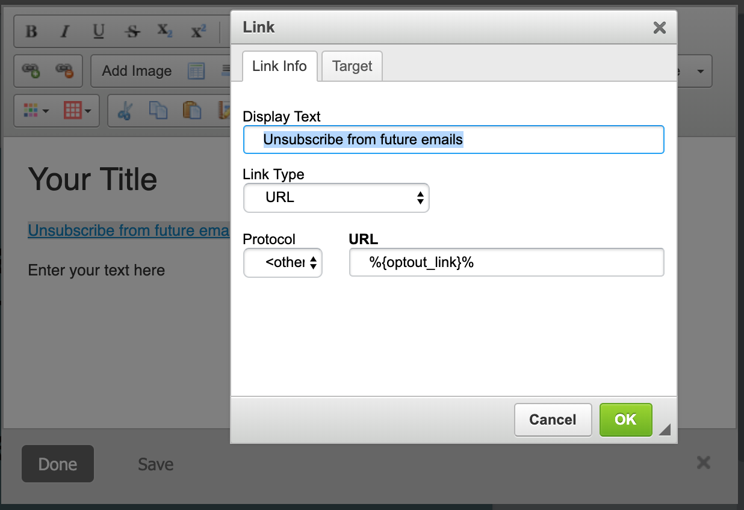744x510 pixels.
Task: Click the green OK button
Action: click(625, 419)
